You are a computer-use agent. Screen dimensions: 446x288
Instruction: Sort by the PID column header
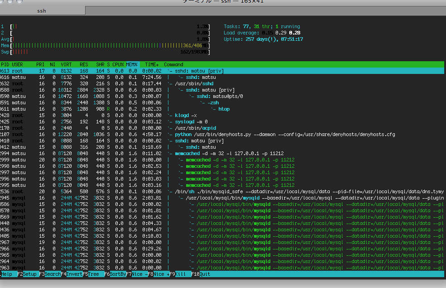tap(5, 64)
